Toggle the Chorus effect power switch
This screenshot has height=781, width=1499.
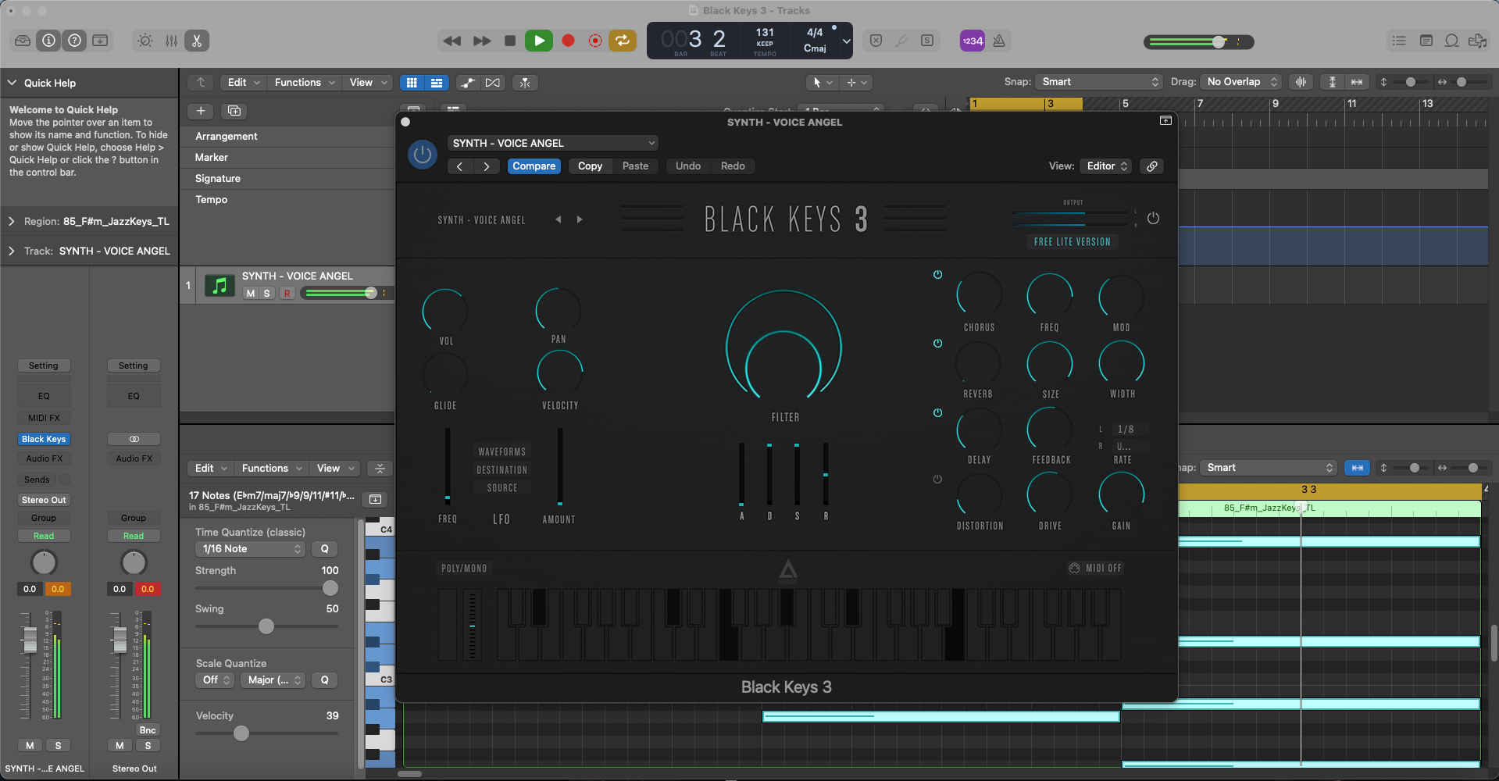point(937,275)
